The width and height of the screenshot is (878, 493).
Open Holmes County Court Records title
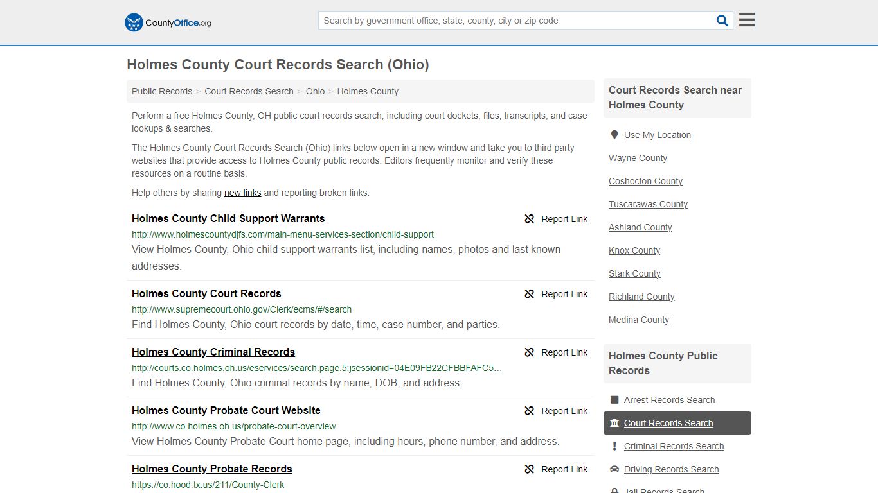pos(206,293)
